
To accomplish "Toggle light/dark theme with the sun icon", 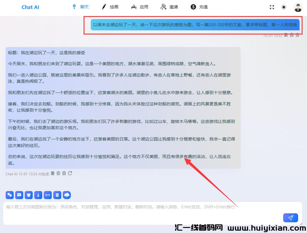I will [283, 7].
